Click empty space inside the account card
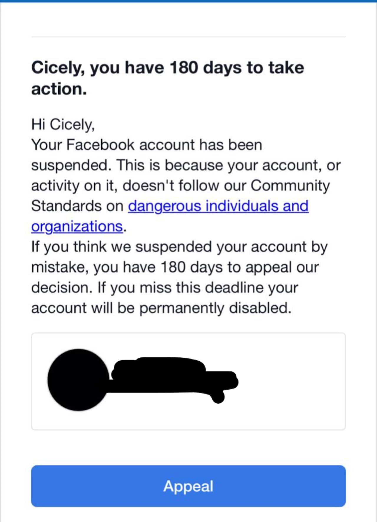The width and height of the screenshot is (377, 522). 292,381
